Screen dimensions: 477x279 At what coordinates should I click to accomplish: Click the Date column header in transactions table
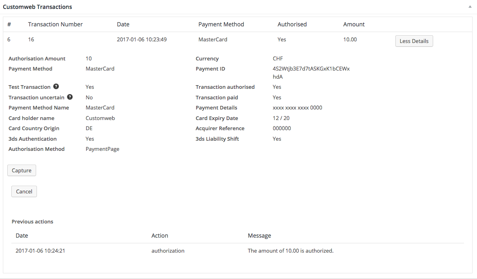[123, 24]
